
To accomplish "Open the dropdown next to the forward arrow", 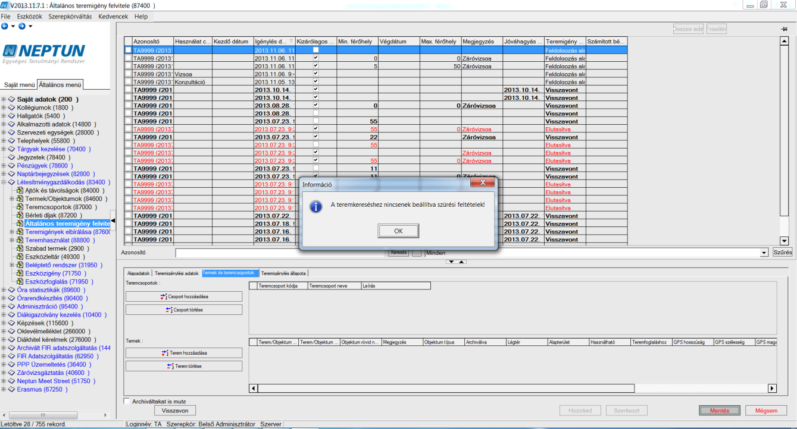I will 30,26.
